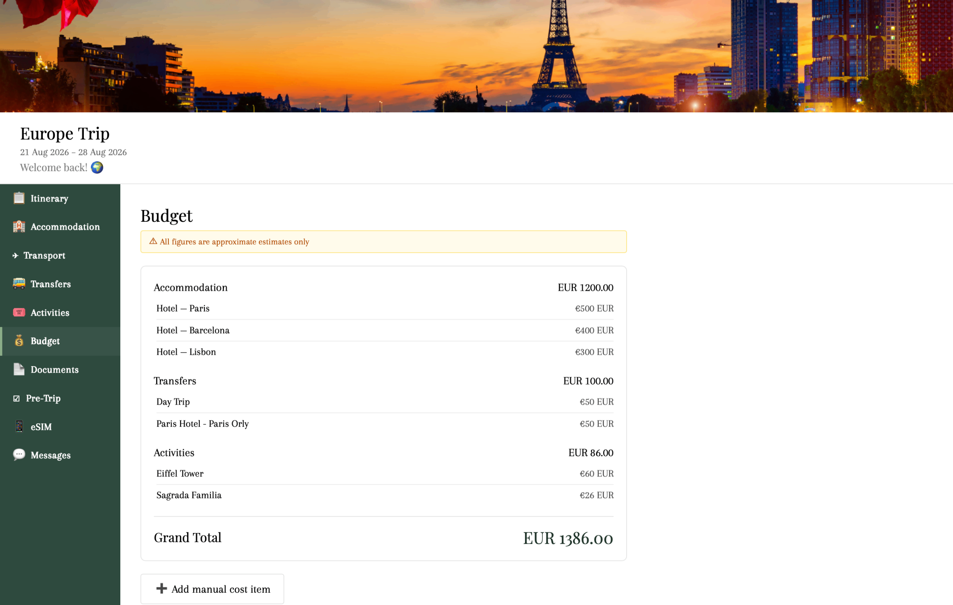The image size is (953, 605).
Task: Click Paris Hotel - Paris Orly row
Action: click(385, 424)
